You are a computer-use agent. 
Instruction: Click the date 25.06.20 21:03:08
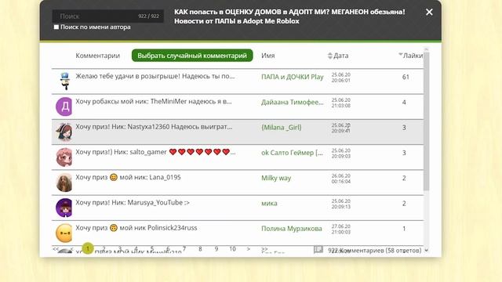(x=341, y=103)
